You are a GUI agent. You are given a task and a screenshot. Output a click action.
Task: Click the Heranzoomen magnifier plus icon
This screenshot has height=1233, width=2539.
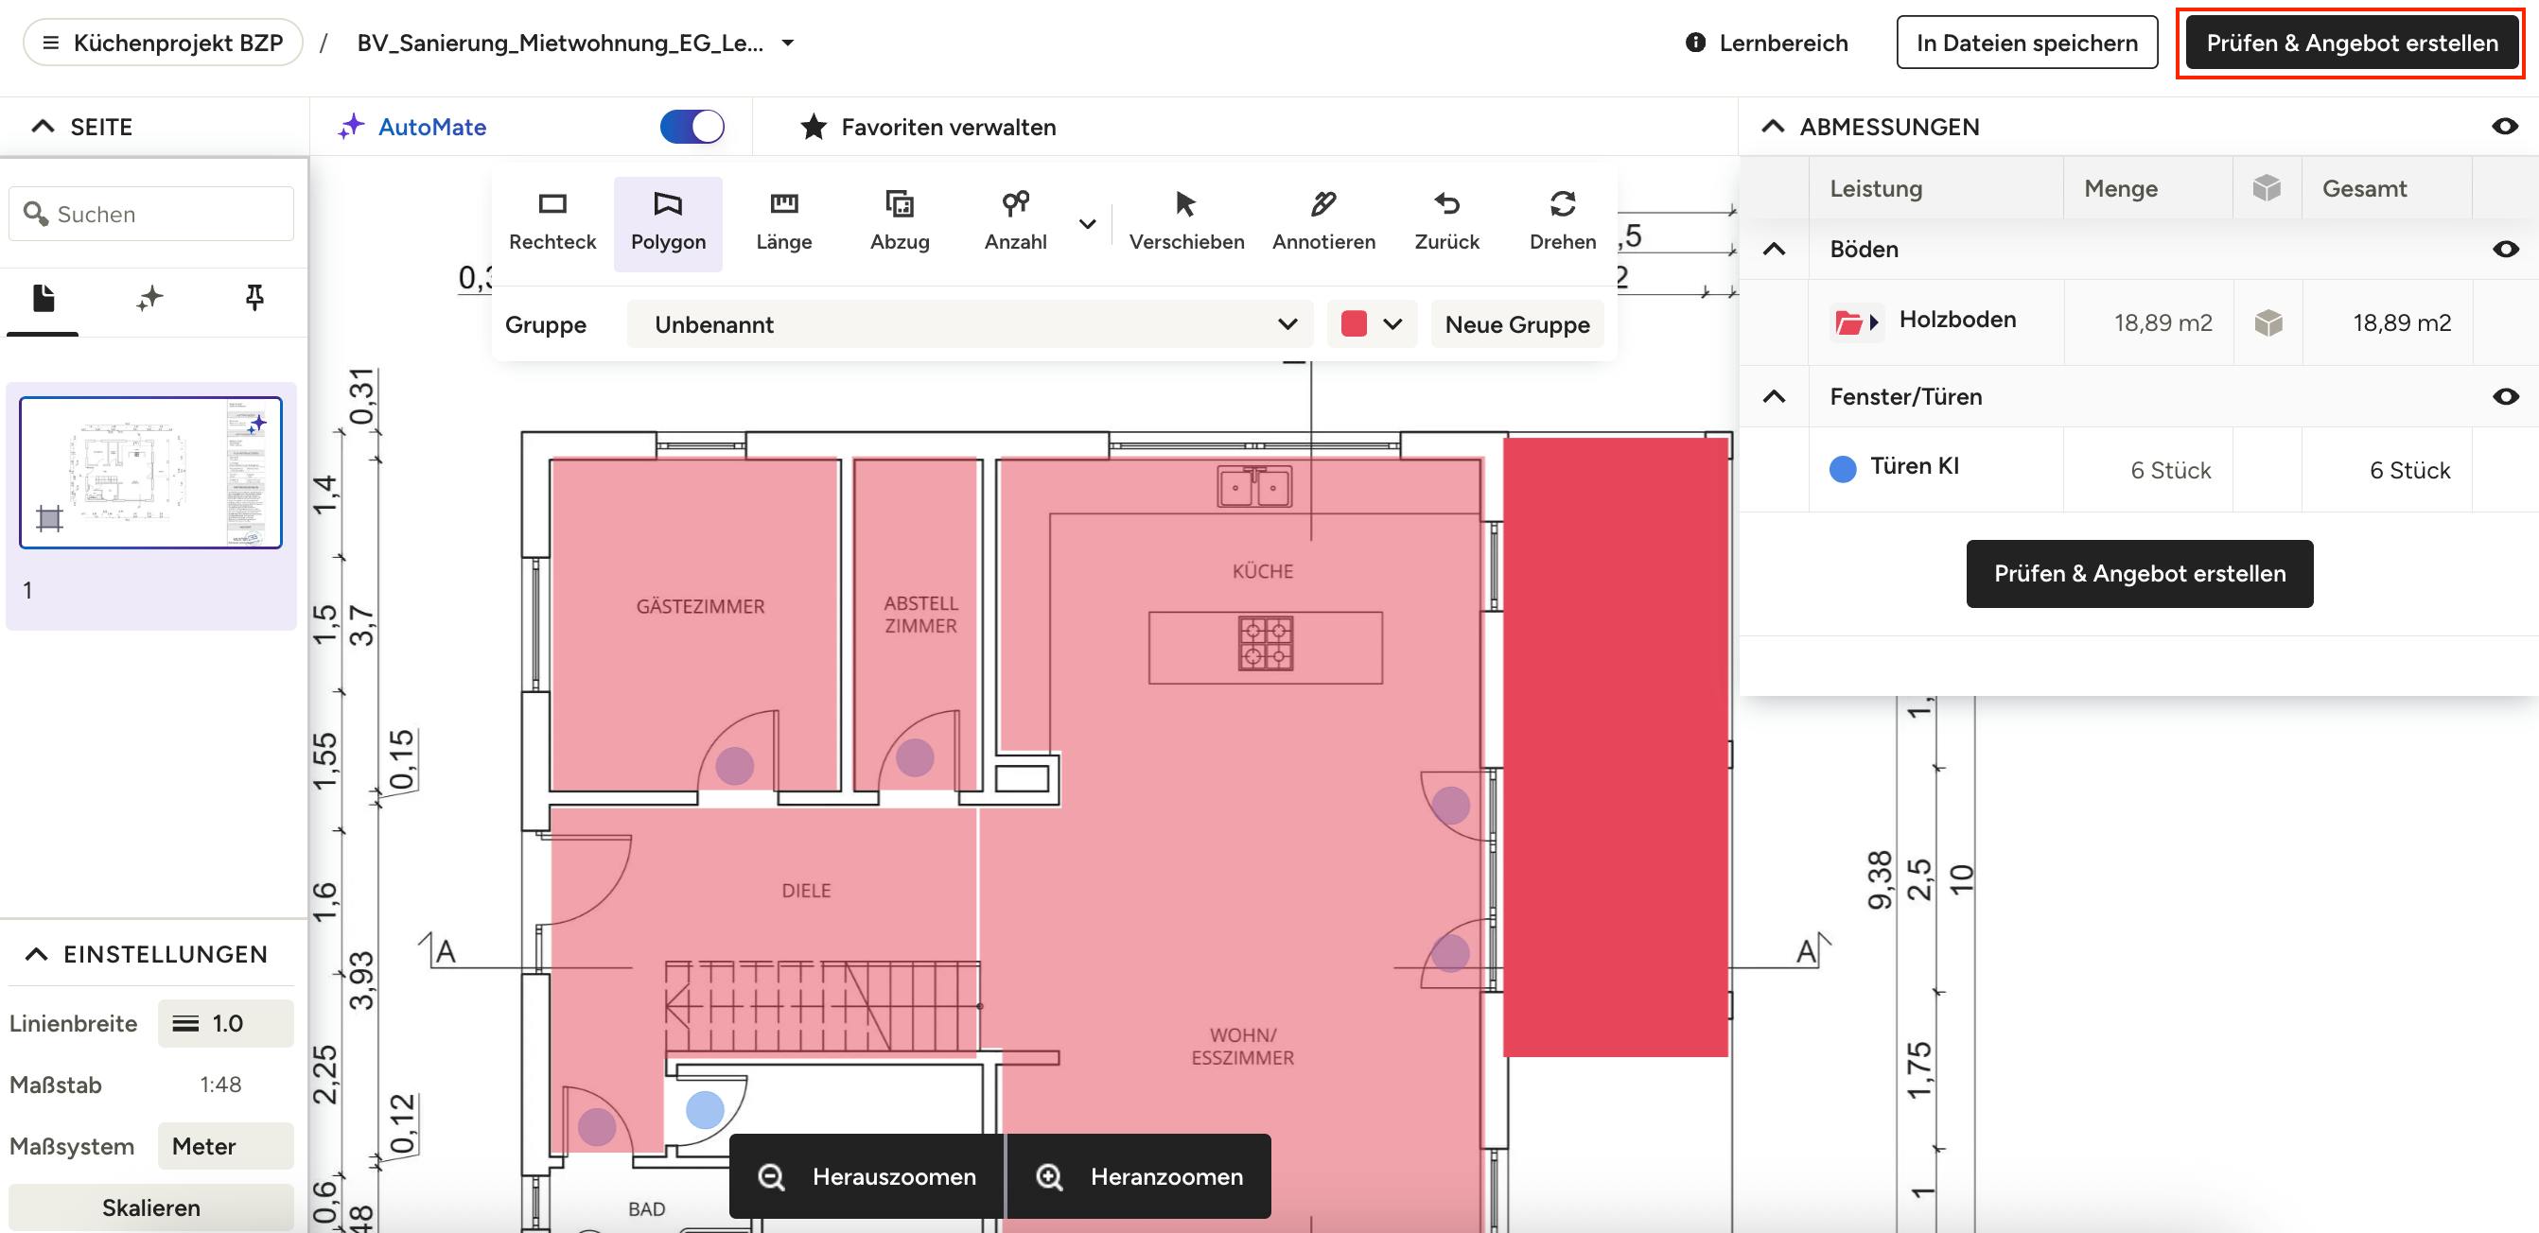1050,1177
